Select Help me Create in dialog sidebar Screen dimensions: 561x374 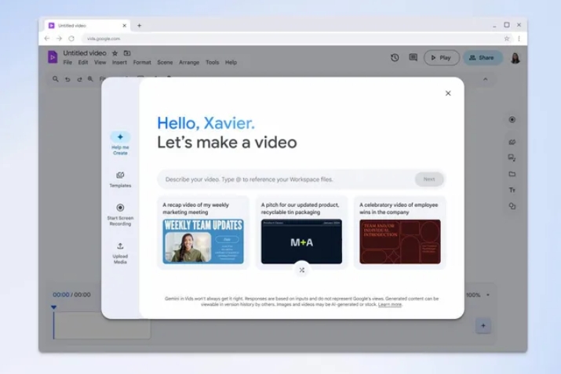[x=120, y=143]
